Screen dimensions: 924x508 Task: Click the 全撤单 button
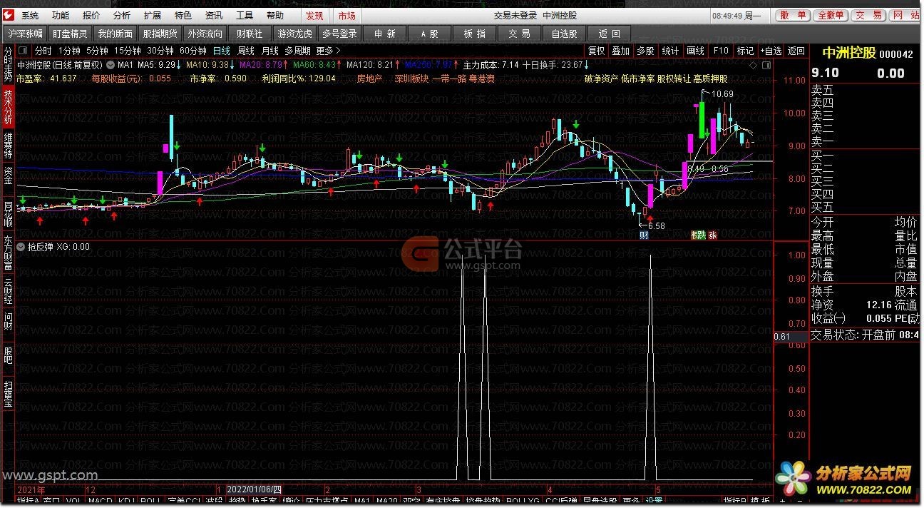[x=831, y=15]
